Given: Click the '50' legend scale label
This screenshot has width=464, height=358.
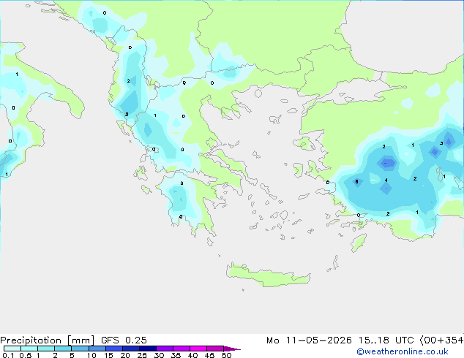Looking at the screenshot, I should coord(226,355).
